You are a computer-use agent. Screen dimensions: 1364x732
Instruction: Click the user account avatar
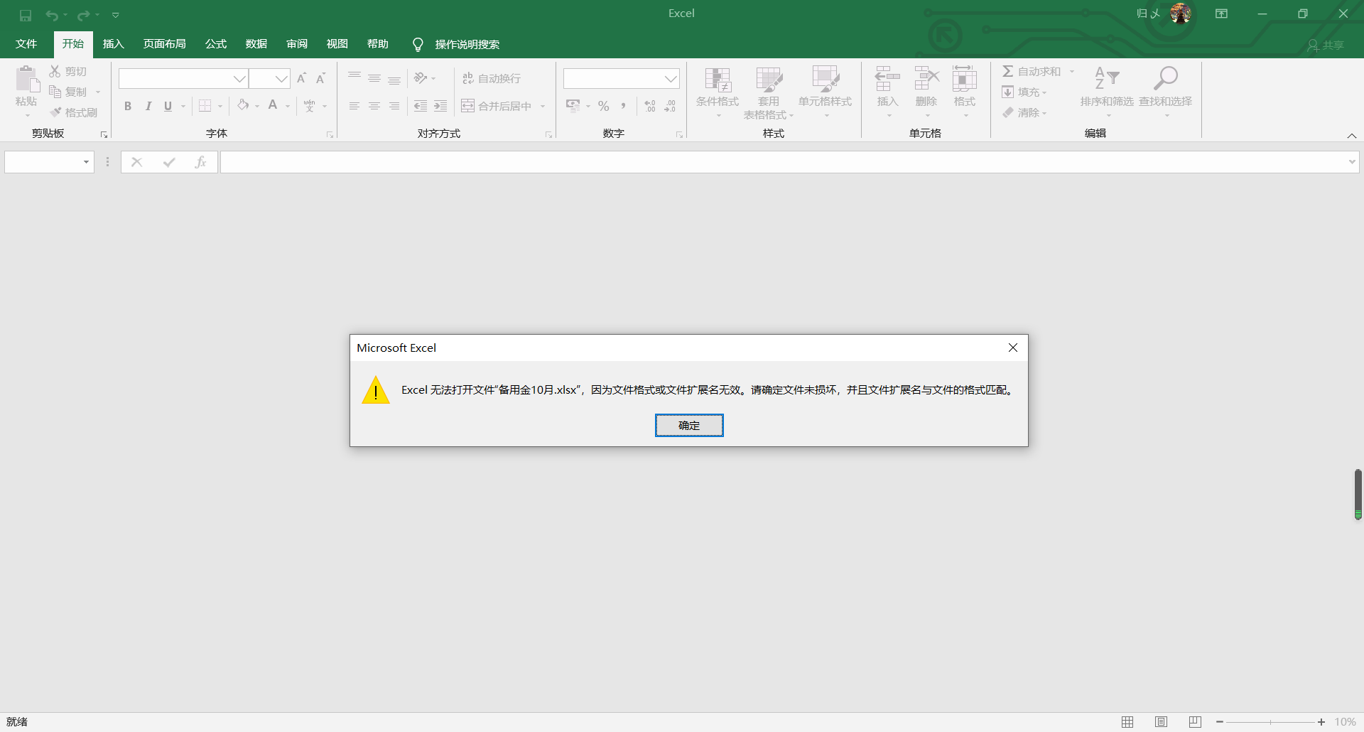pyautogui.click(x=1181, y=14)
